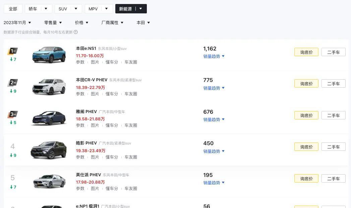Open the 轿车 category dropdown arrow
The image size is (351, 208).
(46, 9)
